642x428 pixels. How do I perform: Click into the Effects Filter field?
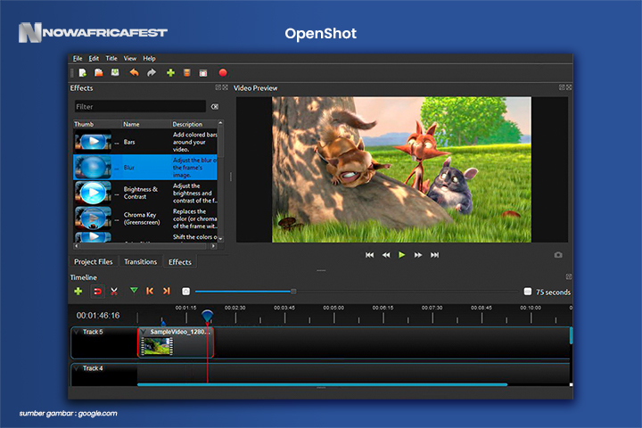pyautogui.click(x=140, y=106)
